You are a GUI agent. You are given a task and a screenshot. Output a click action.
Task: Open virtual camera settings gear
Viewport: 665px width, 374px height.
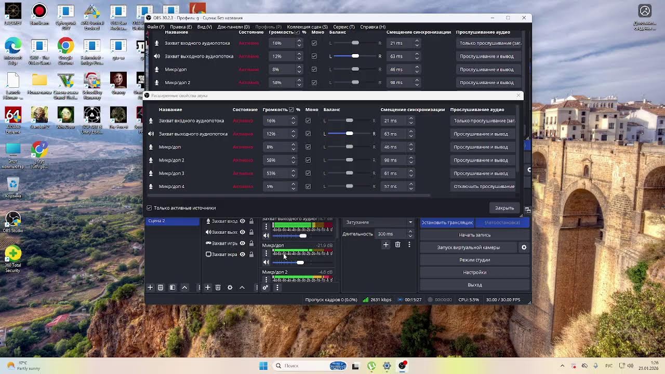(524, 247)
